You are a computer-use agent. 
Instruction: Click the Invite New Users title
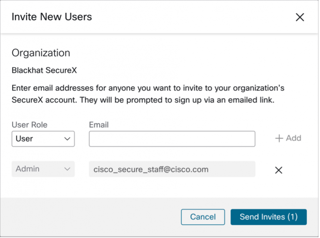pos(52,17)
